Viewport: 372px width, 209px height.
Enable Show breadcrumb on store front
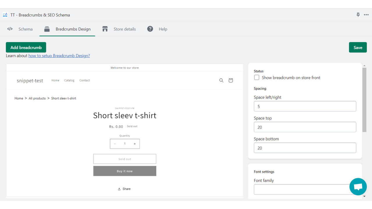(x=257, y=78)
